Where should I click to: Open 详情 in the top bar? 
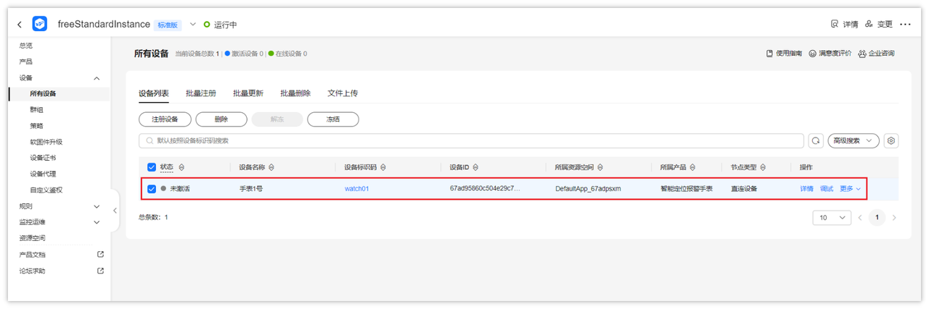point(845,24)
